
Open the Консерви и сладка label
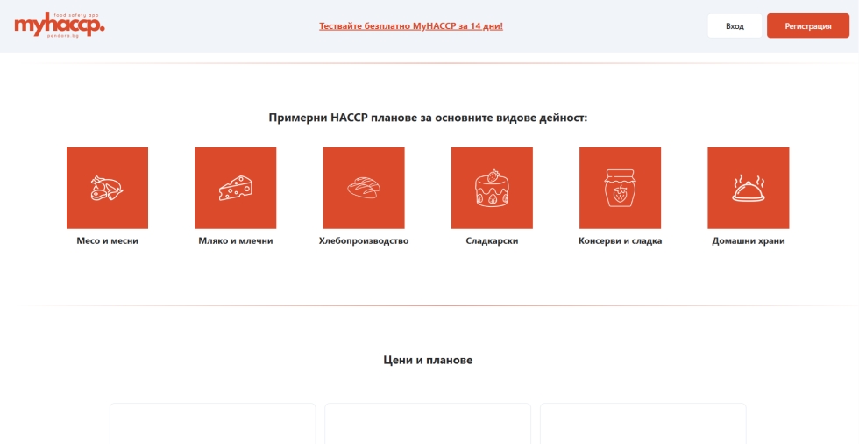coord(620,240)
